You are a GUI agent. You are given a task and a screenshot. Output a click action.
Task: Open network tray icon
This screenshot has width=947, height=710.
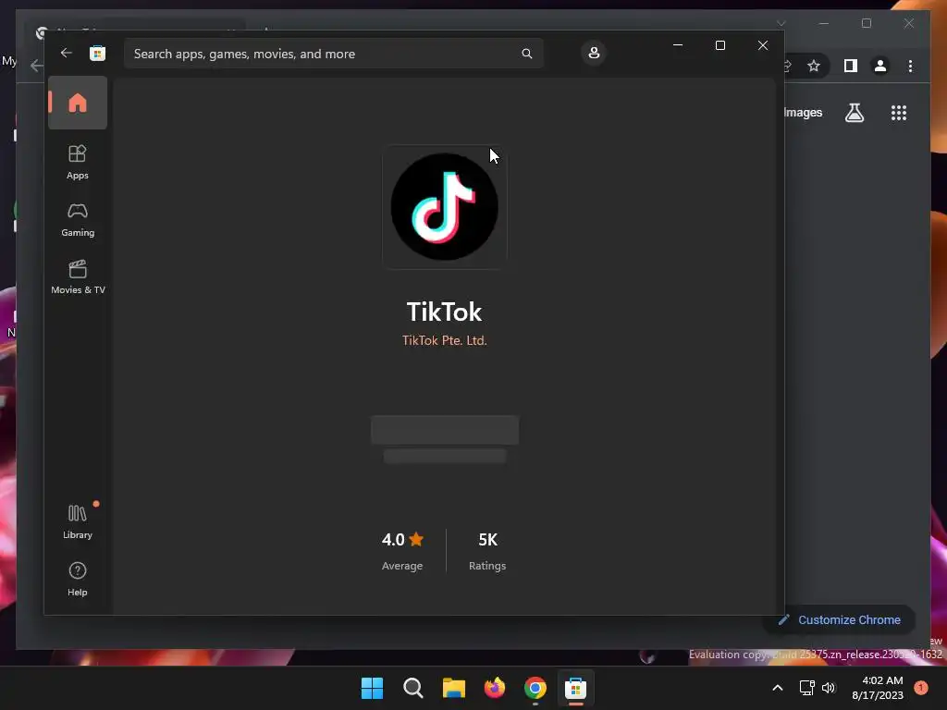tap(806, 688)
